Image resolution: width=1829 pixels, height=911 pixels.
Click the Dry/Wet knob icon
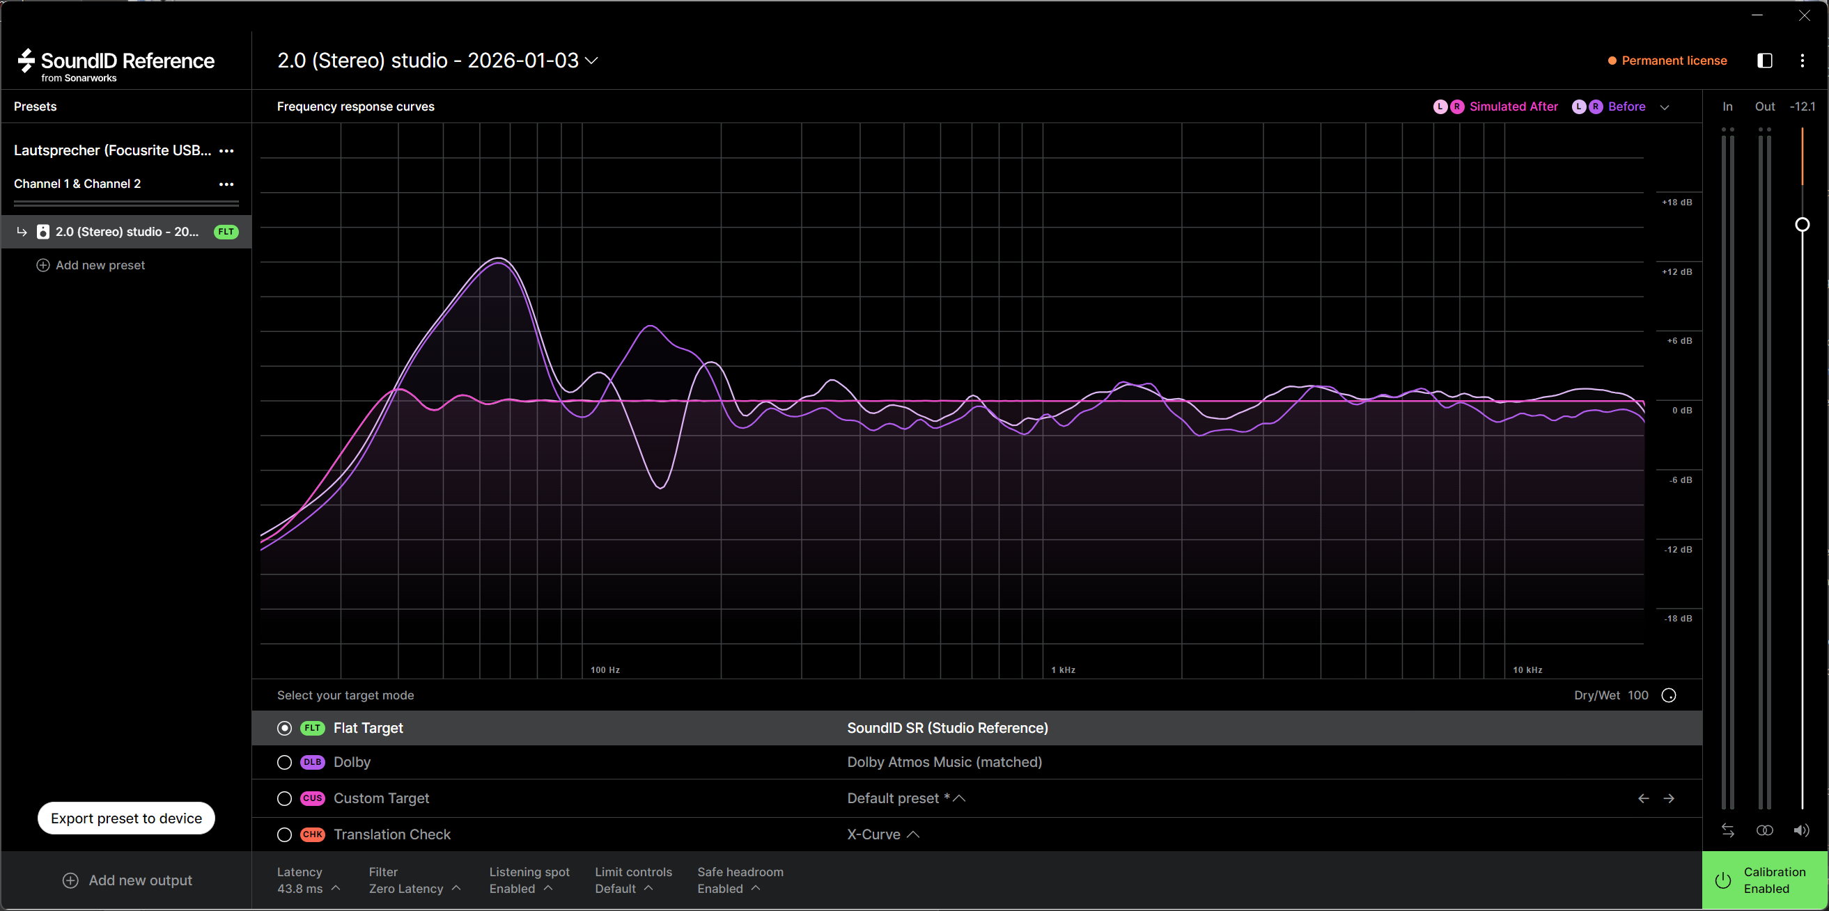click(x=1670, y=695)
